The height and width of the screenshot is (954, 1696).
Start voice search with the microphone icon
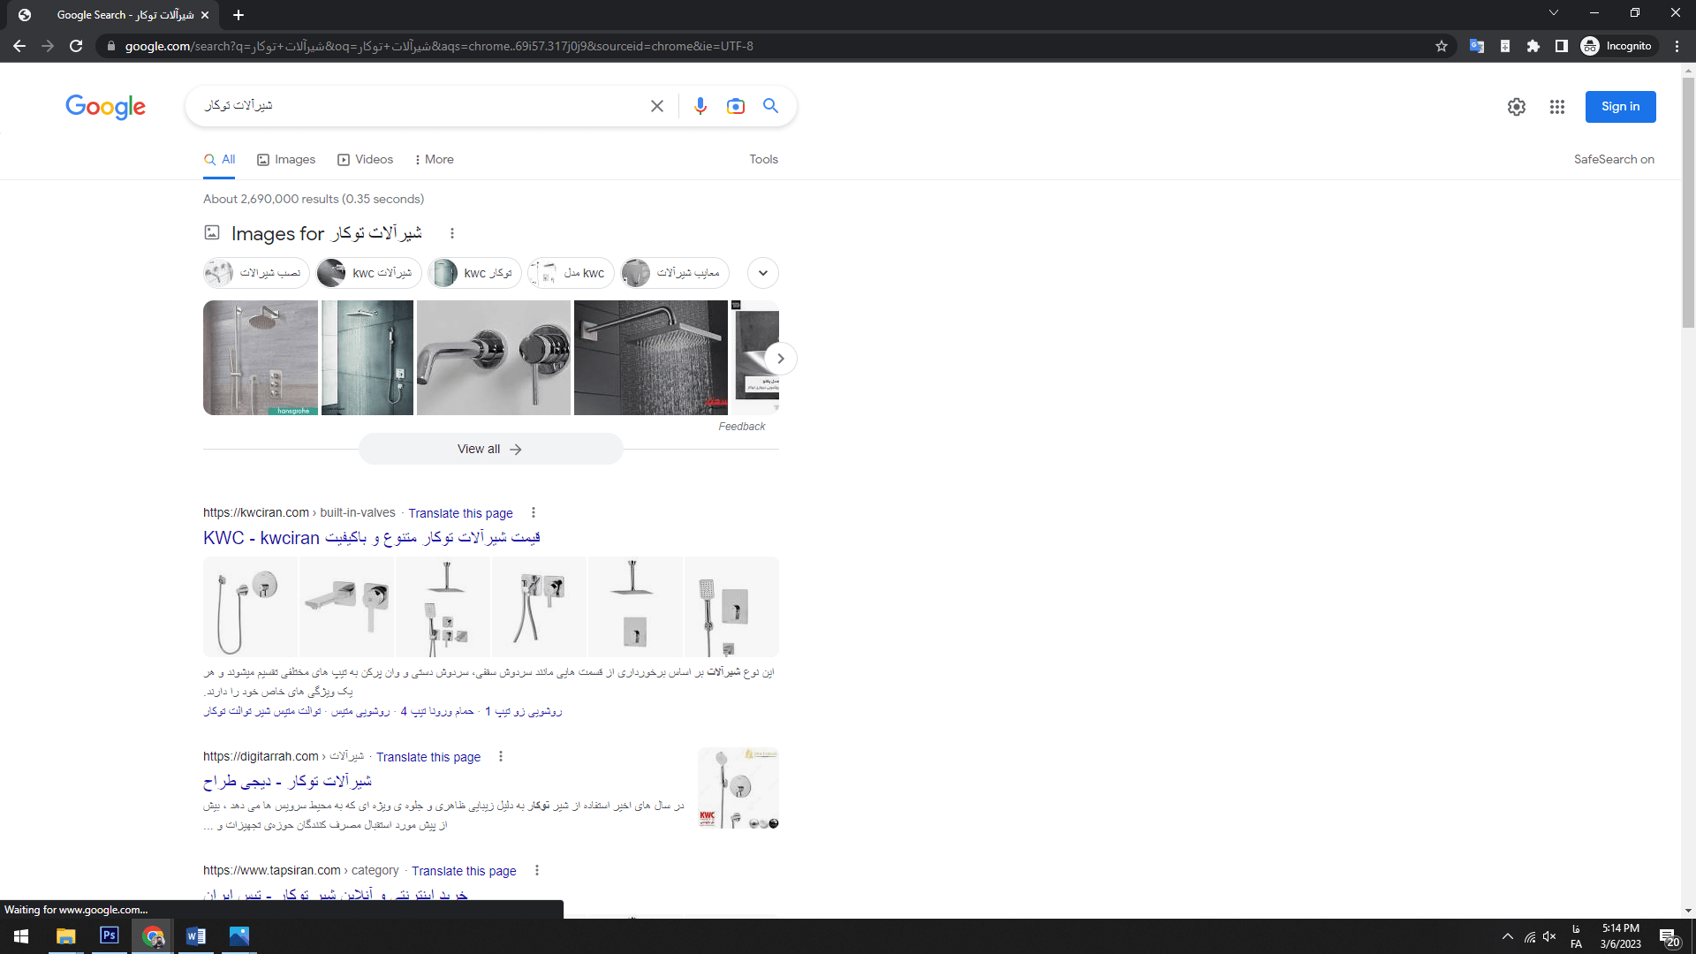click(x=700, y=106)
